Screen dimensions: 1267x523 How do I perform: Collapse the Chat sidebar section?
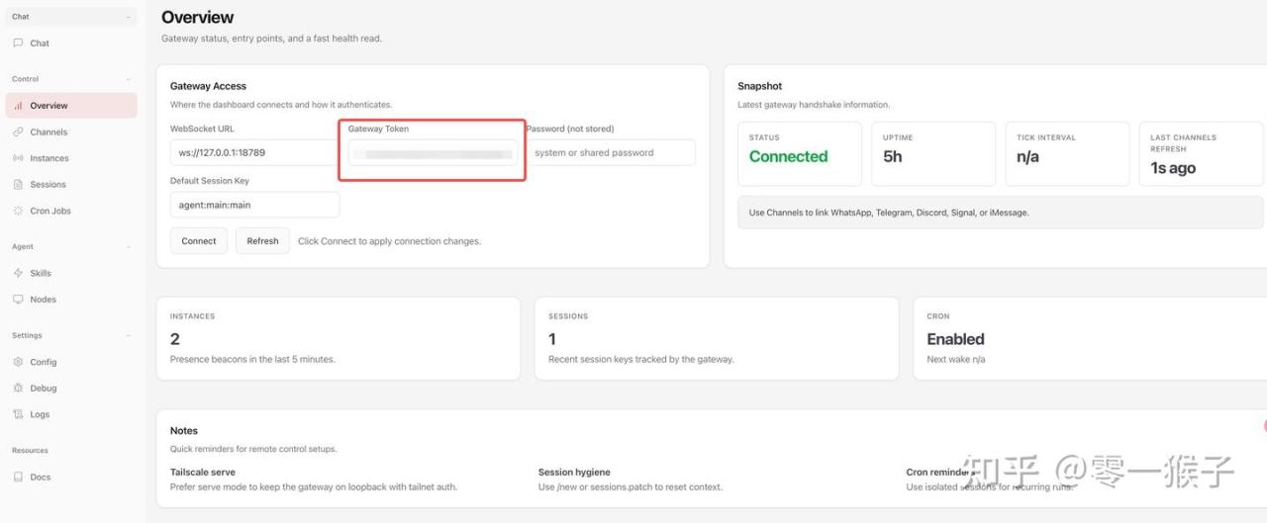pyautogui.click(x=128, y=17)
